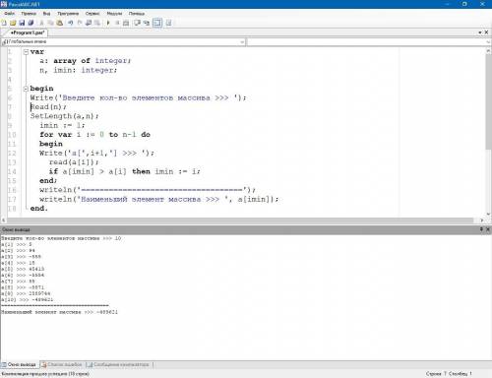This screenshot has width=492, height=378.
Task: Click the editor's vertical scrollbar
Action: click(488, 131)
